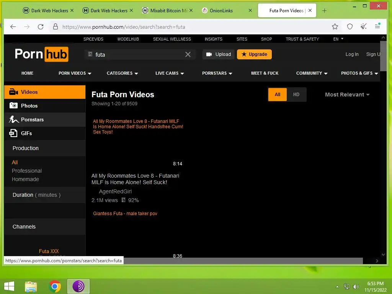Expand the LIVE CAMS menu
392x294 pixels.
click(x=170, y=73)
